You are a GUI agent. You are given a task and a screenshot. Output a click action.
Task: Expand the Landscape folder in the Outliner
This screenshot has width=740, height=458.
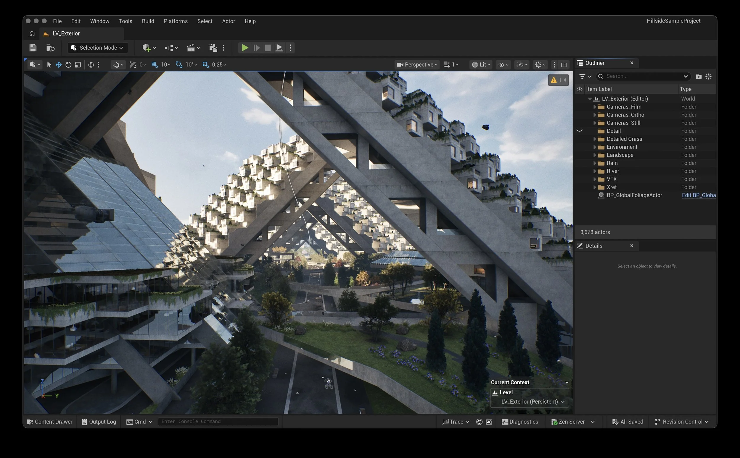(594, 155)
